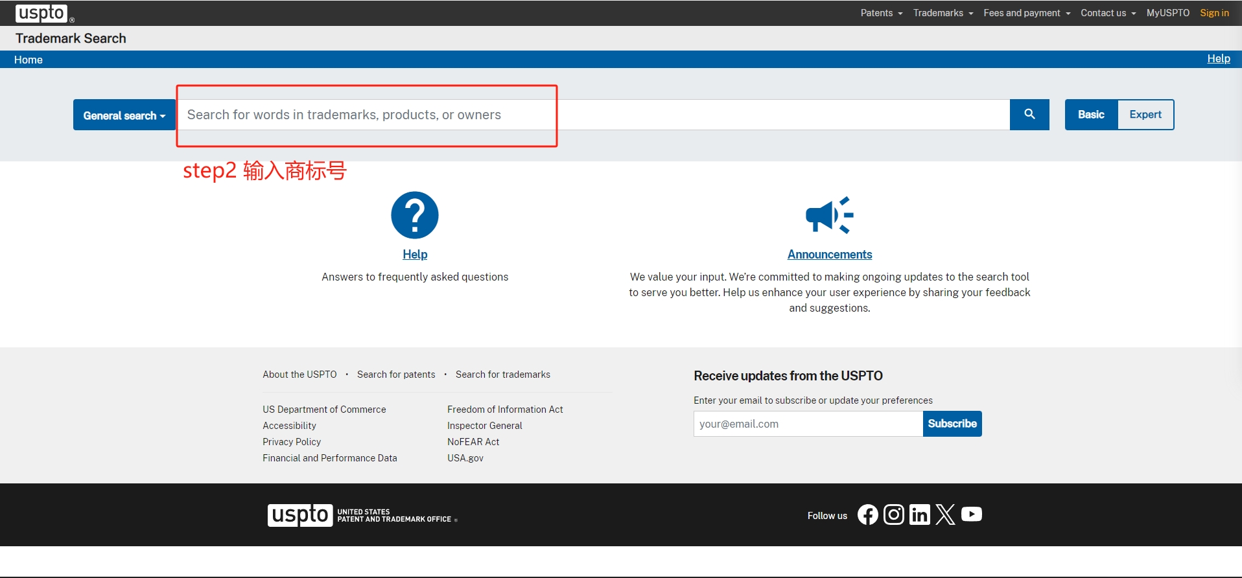Screen dimensions: 1242x578
Task: Open MyUSPTO in the top bar
Action: tap(1168, 13)
